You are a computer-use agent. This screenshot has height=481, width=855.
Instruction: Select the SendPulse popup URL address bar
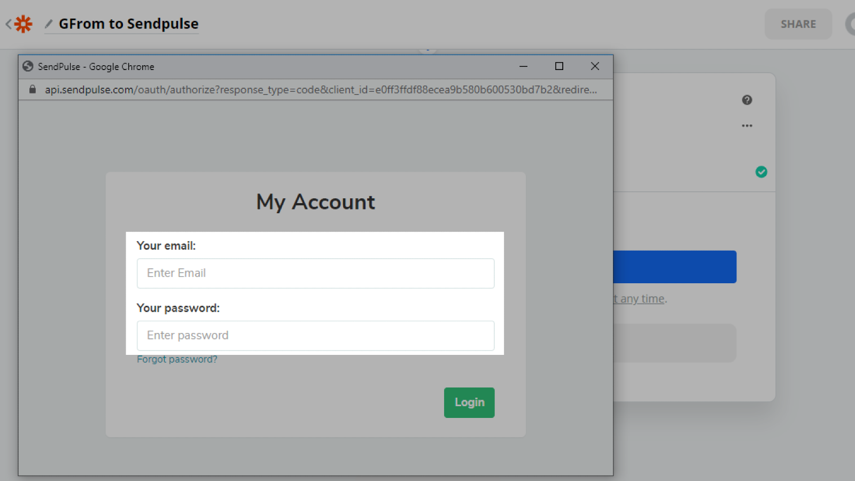[x=321, y=89]
